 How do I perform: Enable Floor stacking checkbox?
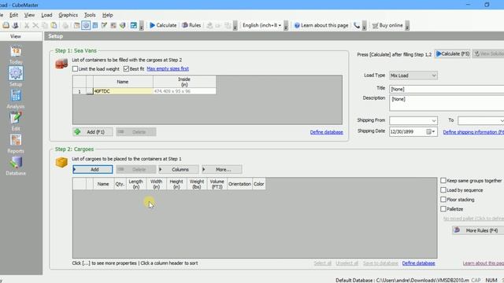[443, 200]
